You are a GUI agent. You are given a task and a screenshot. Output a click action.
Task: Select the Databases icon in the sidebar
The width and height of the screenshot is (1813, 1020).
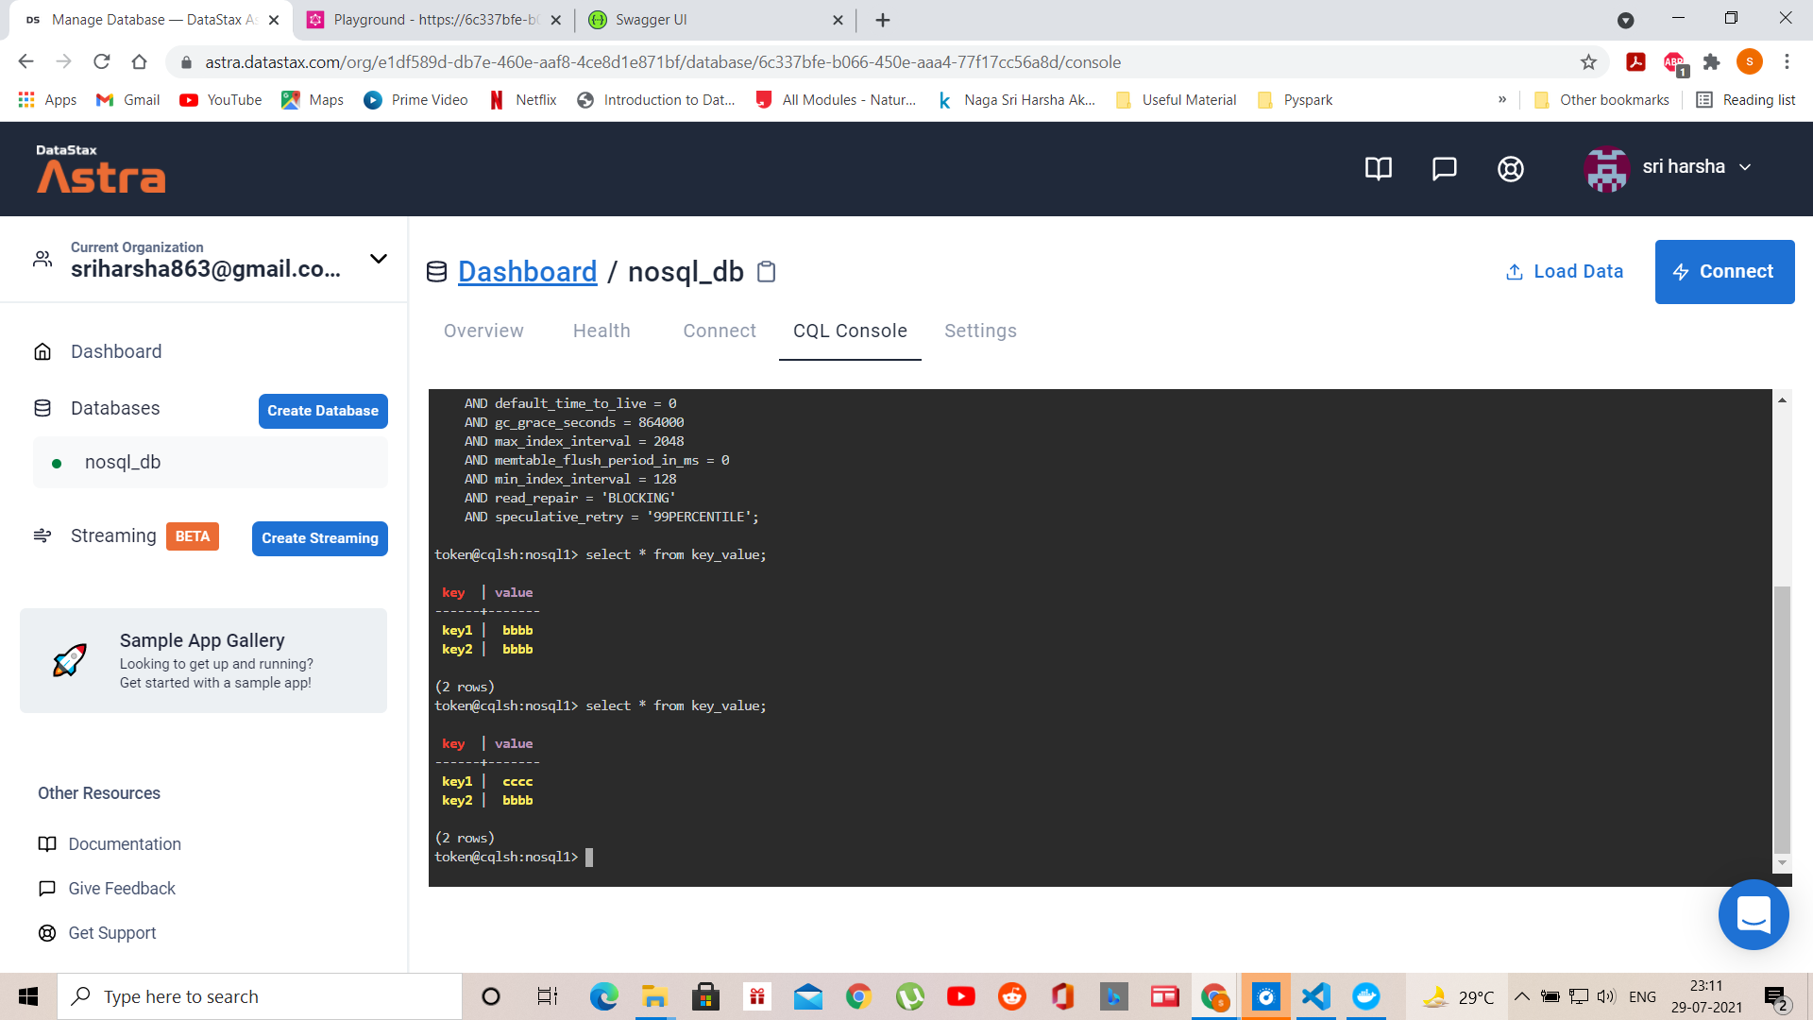(42, 407)
